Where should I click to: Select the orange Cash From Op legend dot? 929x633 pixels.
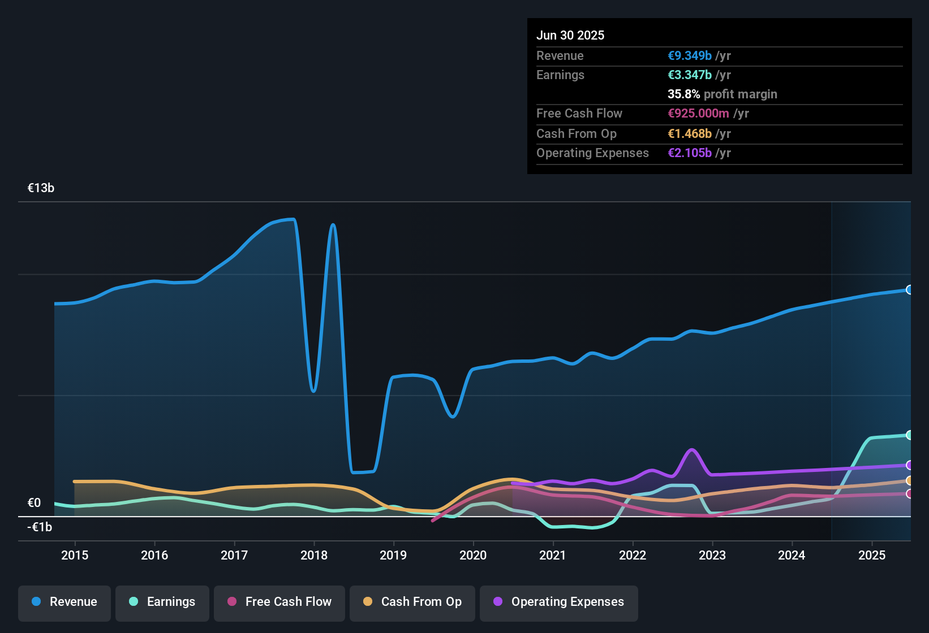click(x=368, y=602)
